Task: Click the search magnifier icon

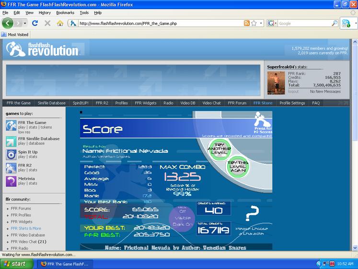Action: [x=334, y=23]
